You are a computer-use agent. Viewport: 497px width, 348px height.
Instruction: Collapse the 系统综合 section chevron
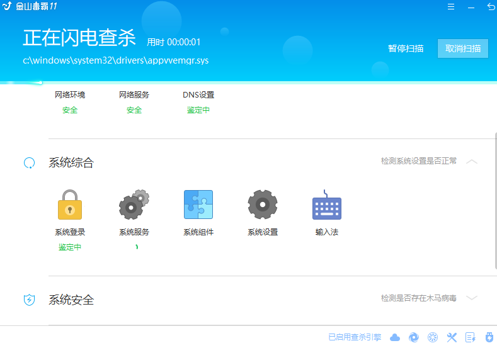pos(472,162)
